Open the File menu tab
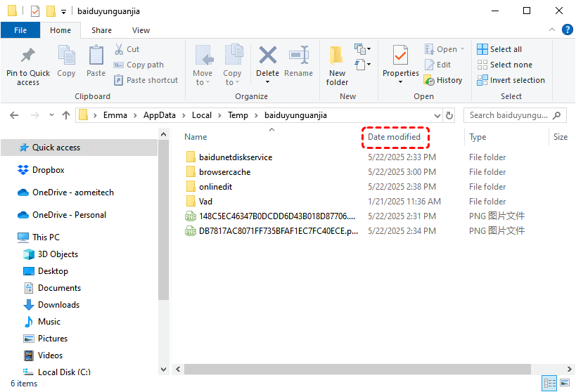 click(20, 30)
